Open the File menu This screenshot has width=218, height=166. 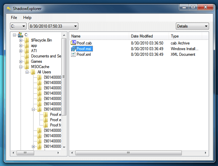(14, 18)
